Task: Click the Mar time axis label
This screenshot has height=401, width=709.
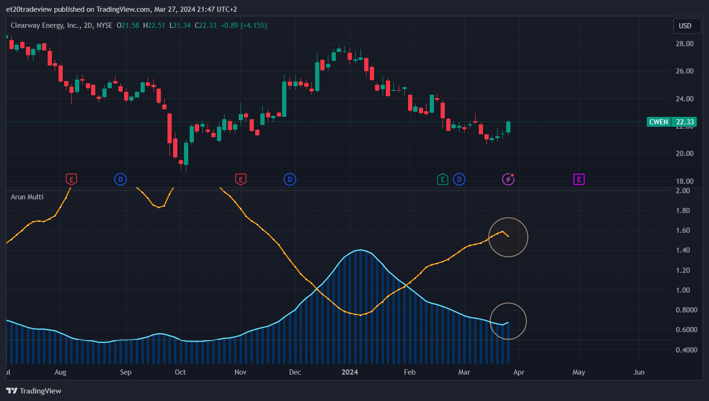Action: [x=464, y=372]
